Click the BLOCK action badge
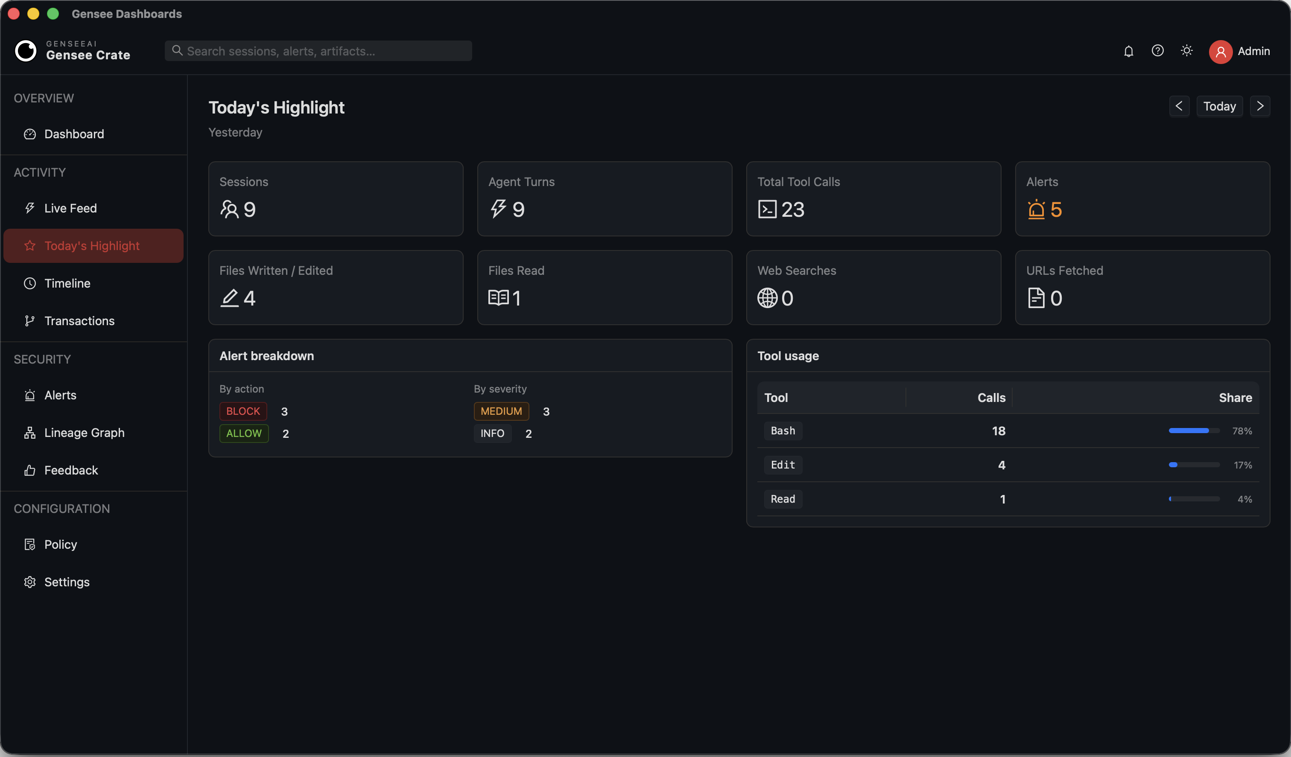1291x757 pixels. click(x=243, y=411)
